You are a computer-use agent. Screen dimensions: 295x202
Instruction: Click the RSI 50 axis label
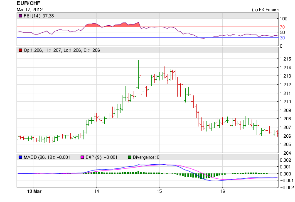pyautogui.click(x=282, y=32)
